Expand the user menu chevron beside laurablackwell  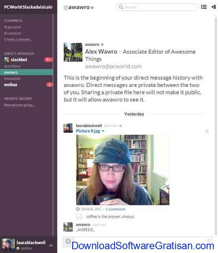tap(51, 245)
